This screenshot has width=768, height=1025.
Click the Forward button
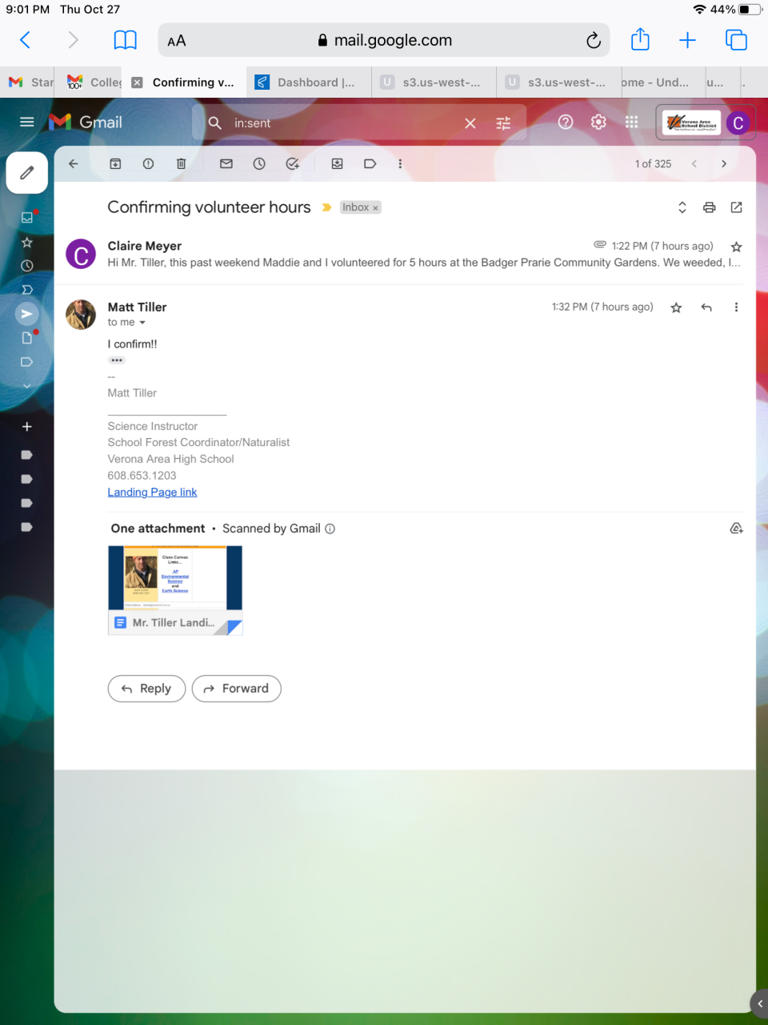click(x=236, y=689)
